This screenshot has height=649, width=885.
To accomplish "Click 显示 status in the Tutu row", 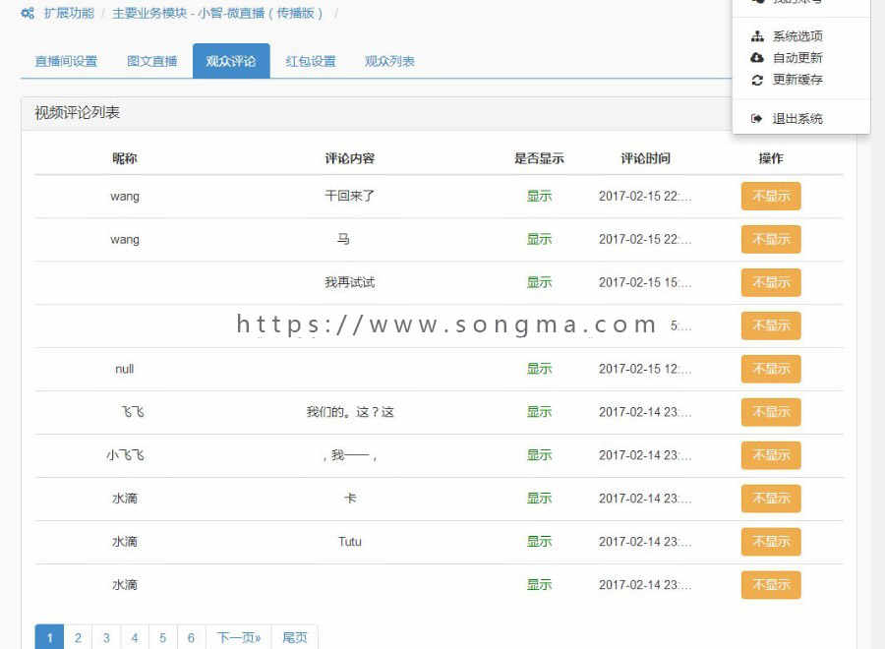I will pyautogui.click(x=539, y=541).
